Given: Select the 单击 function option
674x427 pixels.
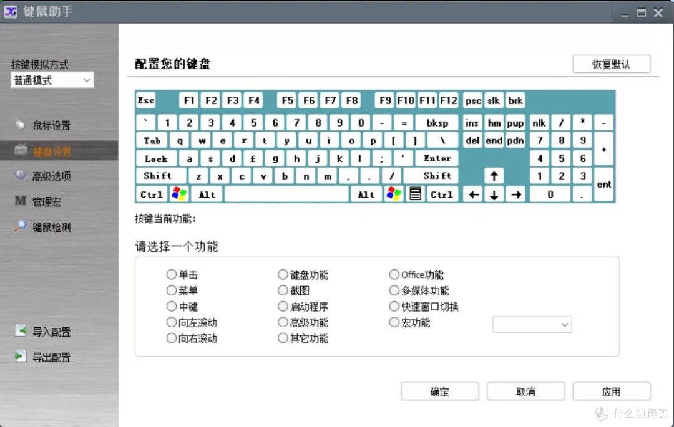Looking at the screenshot, I should pyautogui.click(x=172, y=274).
